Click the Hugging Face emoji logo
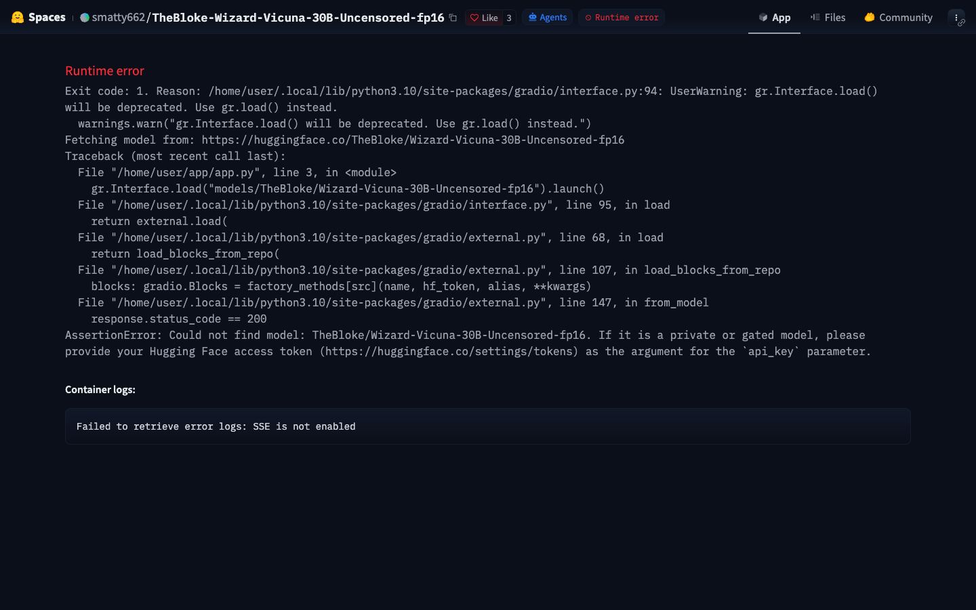 pos(18,17)
